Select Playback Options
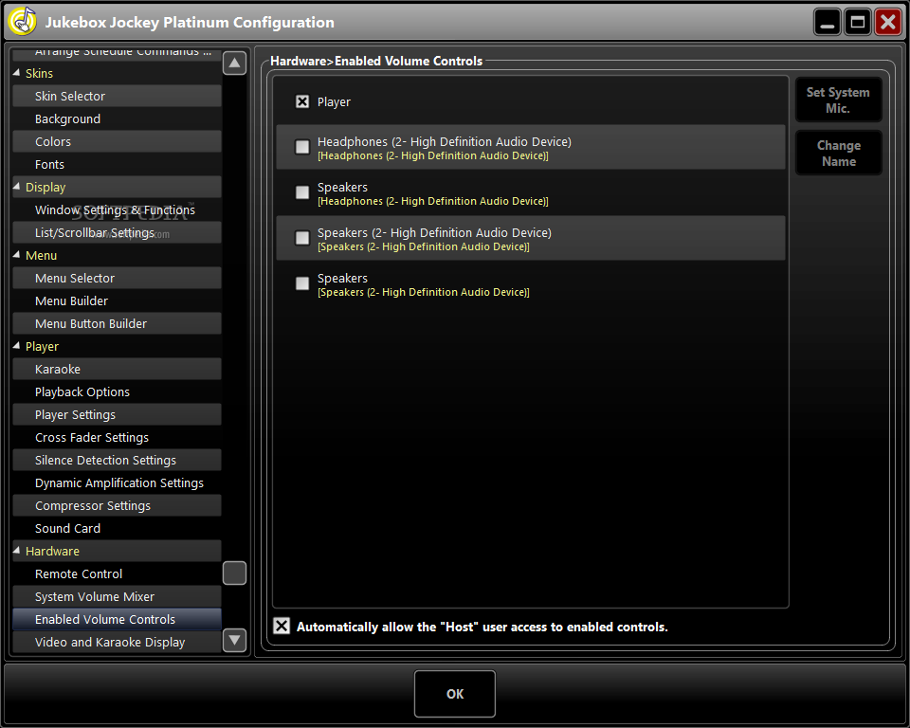Screen dimensions: 910x728 coord(117,391)
